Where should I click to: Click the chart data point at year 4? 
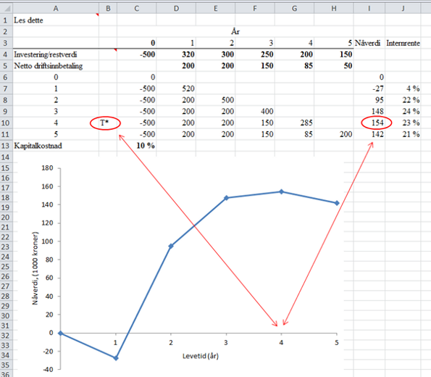[281, 191]
